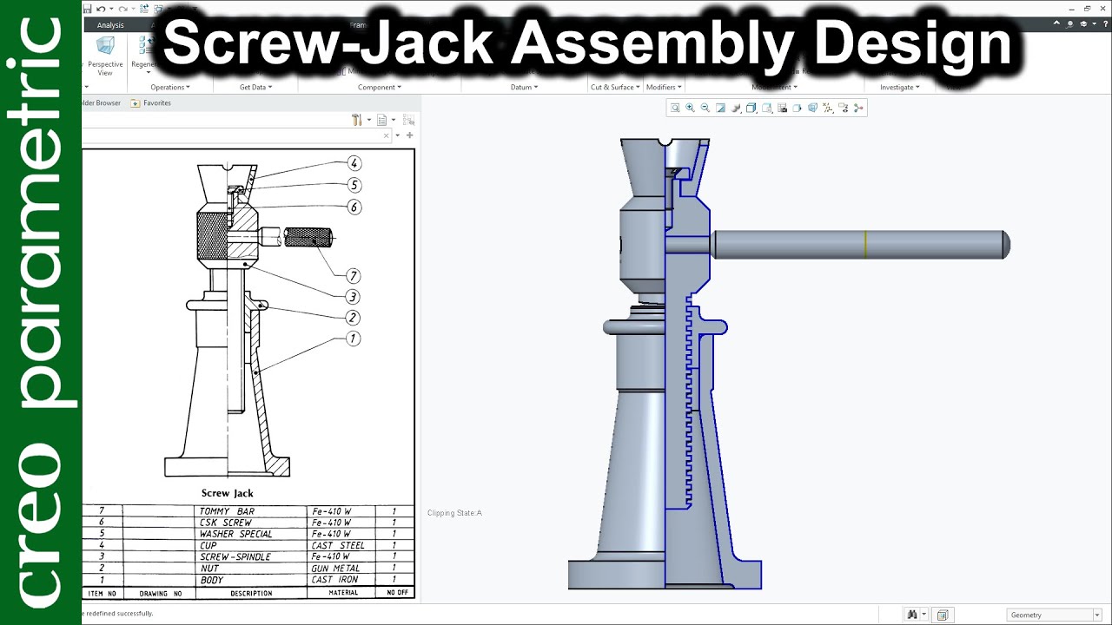Click the 'Screw Jack' drawing caption

click(228, 493)
